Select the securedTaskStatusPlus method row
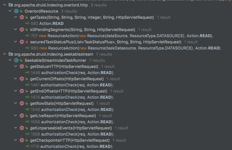Image resolution: width=232 pixels, height=150 pixels. tap(116, 42)
